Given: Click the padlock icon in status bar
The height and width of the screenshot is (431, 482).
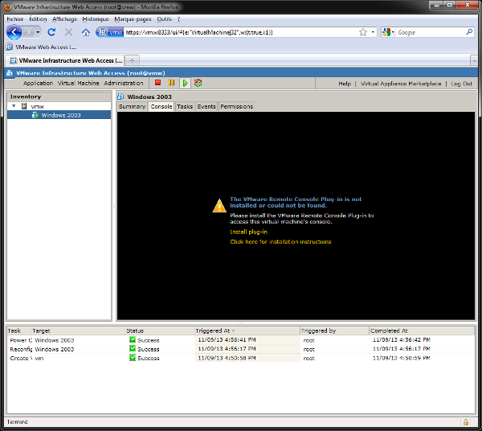Looking at the screenshot, I should 466,422.
